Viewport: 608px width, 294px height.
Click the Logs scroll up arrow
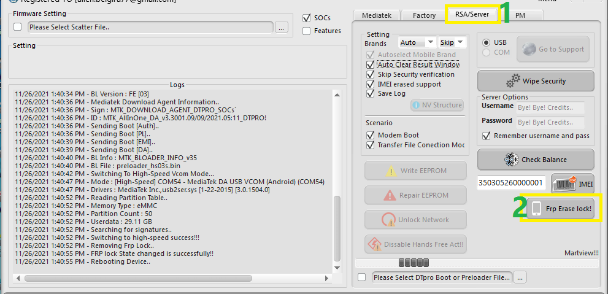[337, 95]
